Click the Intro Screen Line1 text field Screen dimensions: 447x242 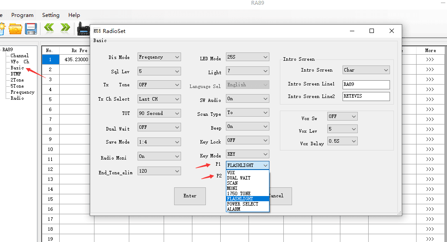(366, 85)
